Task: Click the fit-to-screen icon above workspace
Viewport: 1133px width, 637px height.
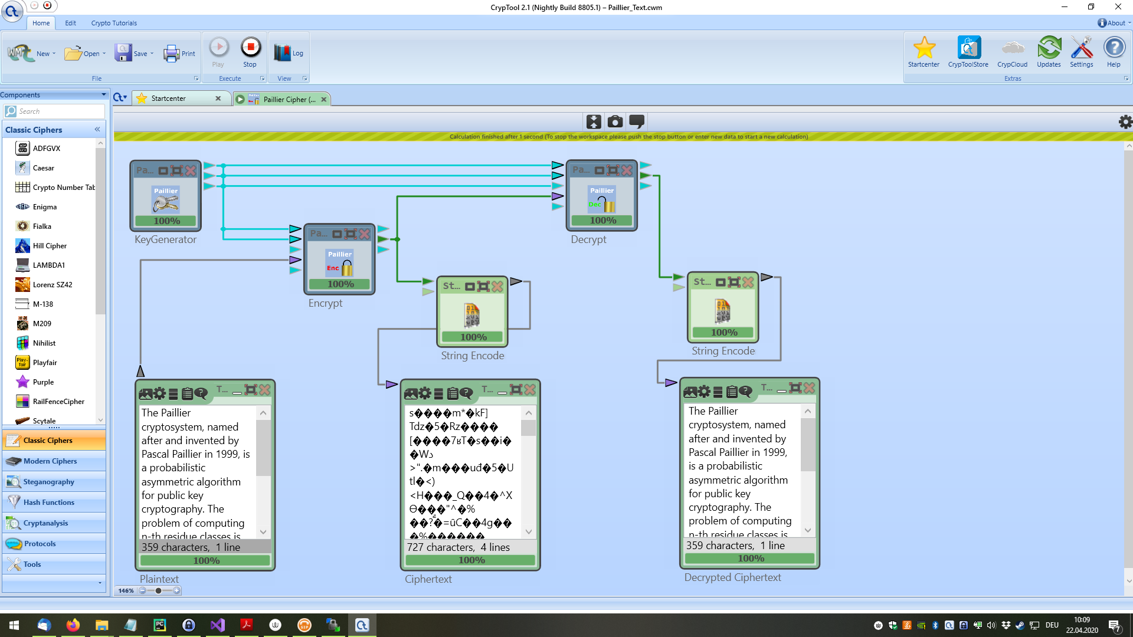Action: (594, 122)
